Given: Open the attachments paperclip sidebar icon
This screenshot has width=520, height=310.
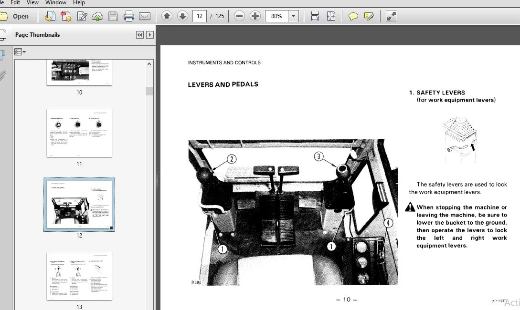Looking at the screenshot, I should 3,76.
